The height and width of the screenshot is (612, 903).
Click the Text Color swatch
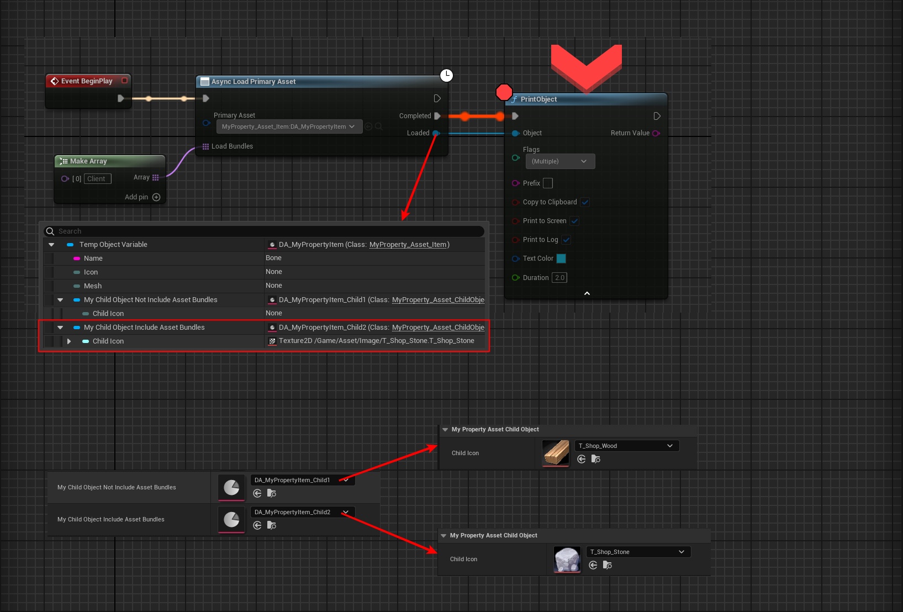coord(561,258)
